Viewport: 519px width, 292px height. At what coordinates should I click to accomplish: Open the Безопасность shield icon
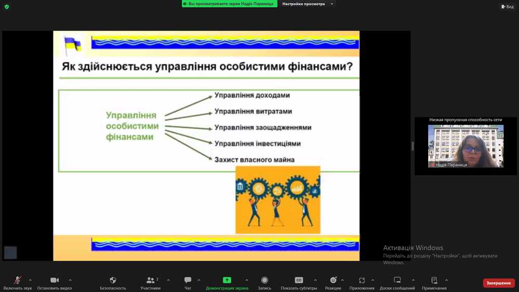[113, 281]
